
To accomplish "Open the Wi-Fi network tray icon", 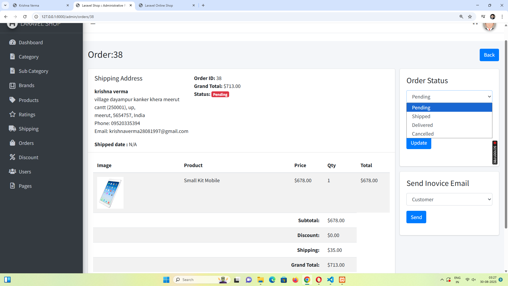I will coord(467,280).
